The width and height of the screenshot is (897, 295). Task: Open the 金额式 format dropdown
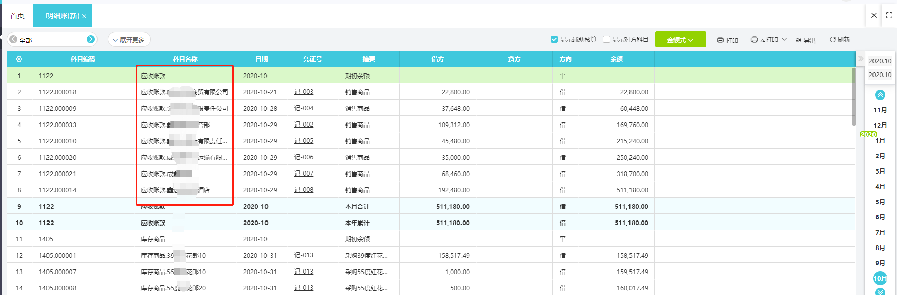(x=680, y=40)
